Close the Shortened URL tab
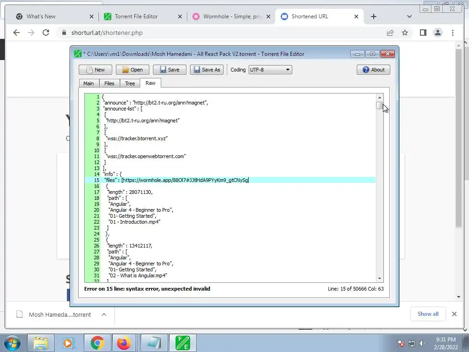The height and width of the screenshot is (352, 469). [356, 16]
